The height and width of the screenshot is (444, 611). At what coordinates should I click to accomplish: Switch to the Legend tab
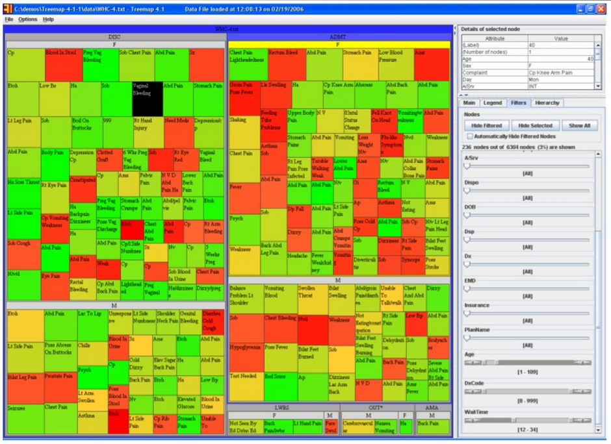[x=492, y=103]
